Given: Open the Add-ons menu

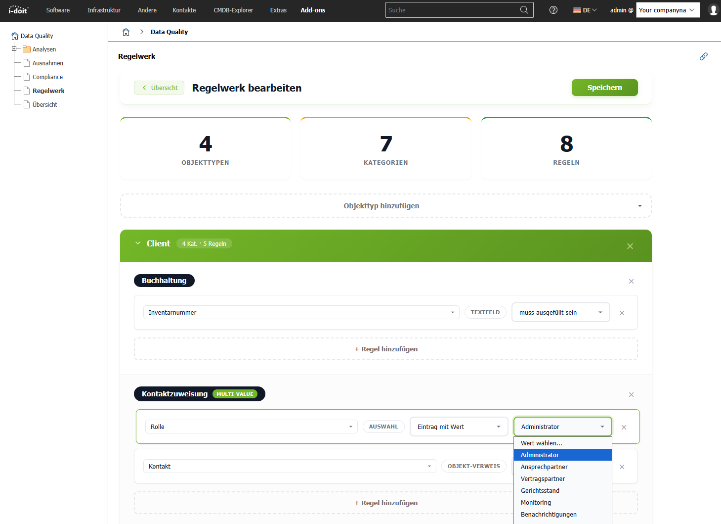Looking at the screenshot, I should pos(312,10).
